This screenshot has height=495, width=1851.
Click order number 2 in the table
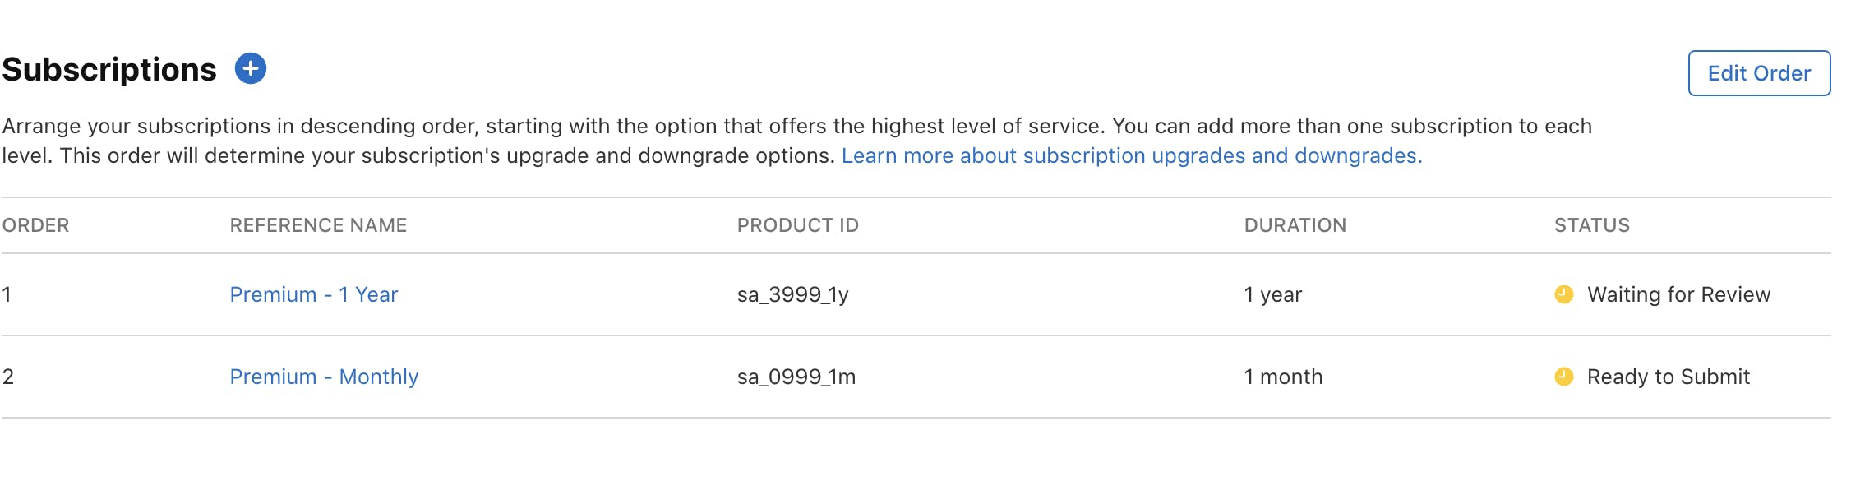[8, 377]
